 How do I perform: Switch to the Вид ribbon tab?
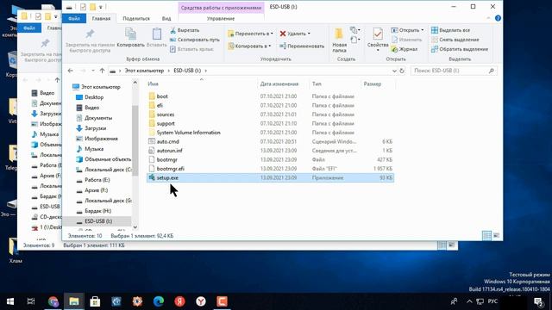(166, 18)
